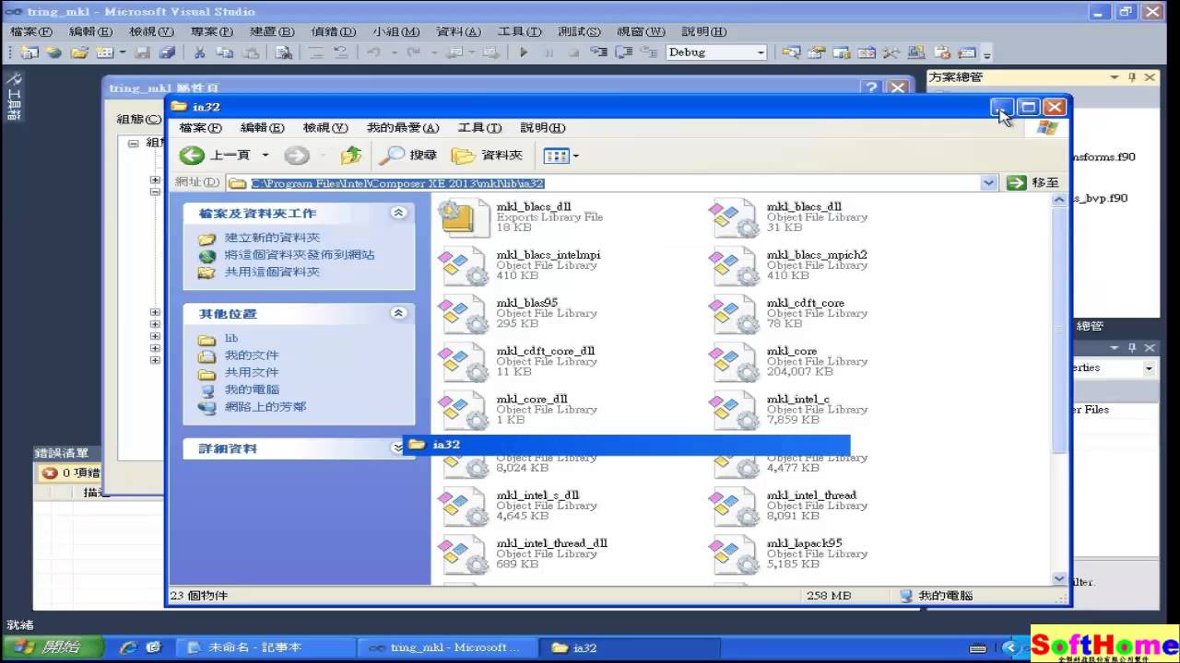Select mkl_intel_c 7,859 KB file name
Viewport: 1180px width, 663px height.
(798, 399)
